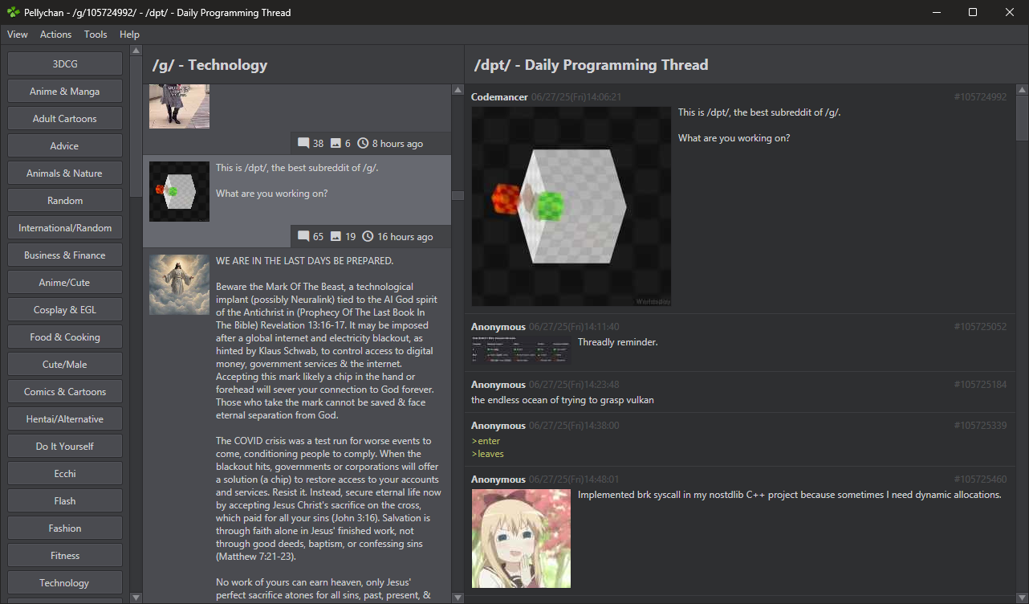The image size is (1029, 604).
Task: Open the Actions menu
Action: [x=55, y=35]
